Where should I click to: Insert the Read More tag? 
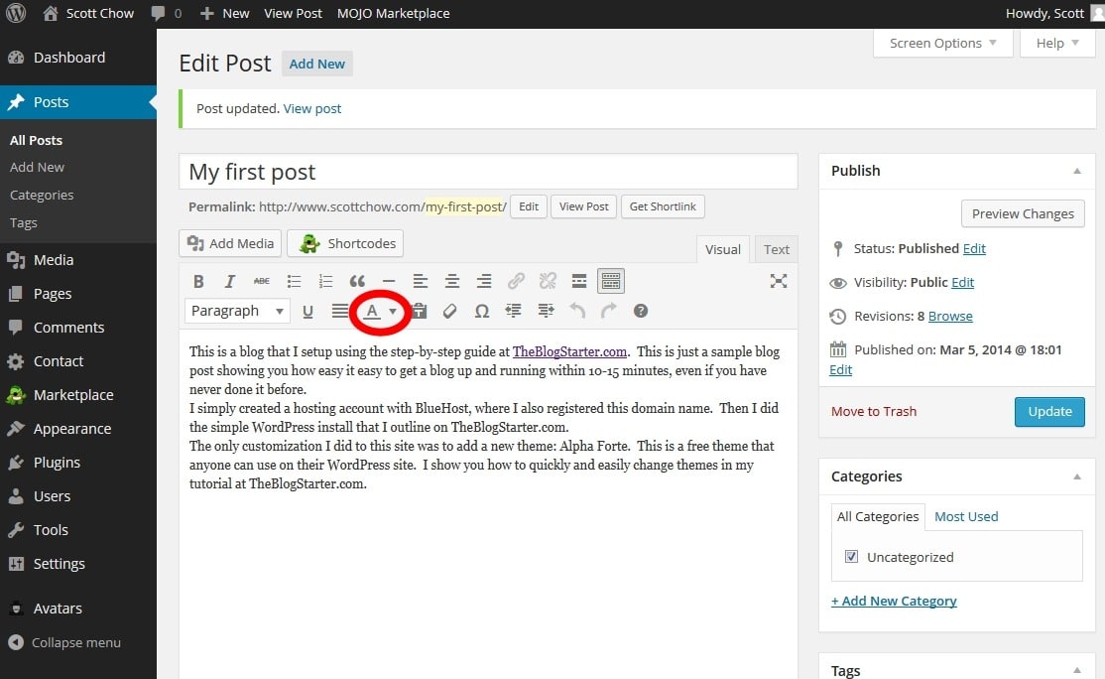pos(579,281)
